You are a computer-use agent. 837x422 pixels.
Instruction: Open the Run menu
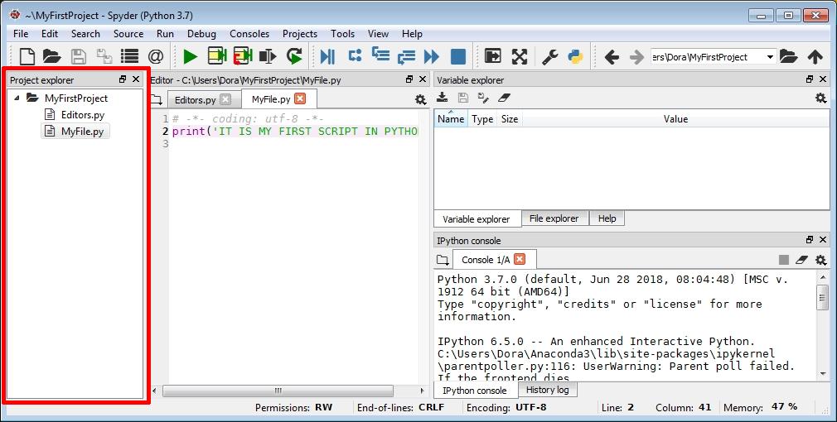[x=165, y=34]
